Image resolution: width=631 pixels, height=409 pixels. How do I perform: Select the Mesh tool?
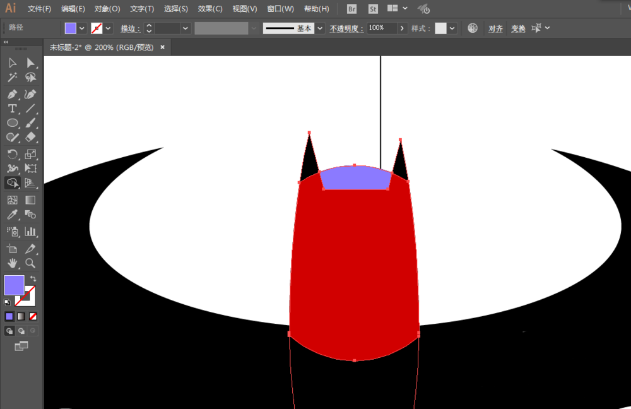13,200
